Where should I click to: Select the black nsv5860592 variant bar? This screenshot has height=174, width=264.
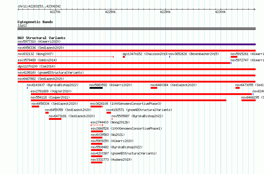[x=96, y=88]
